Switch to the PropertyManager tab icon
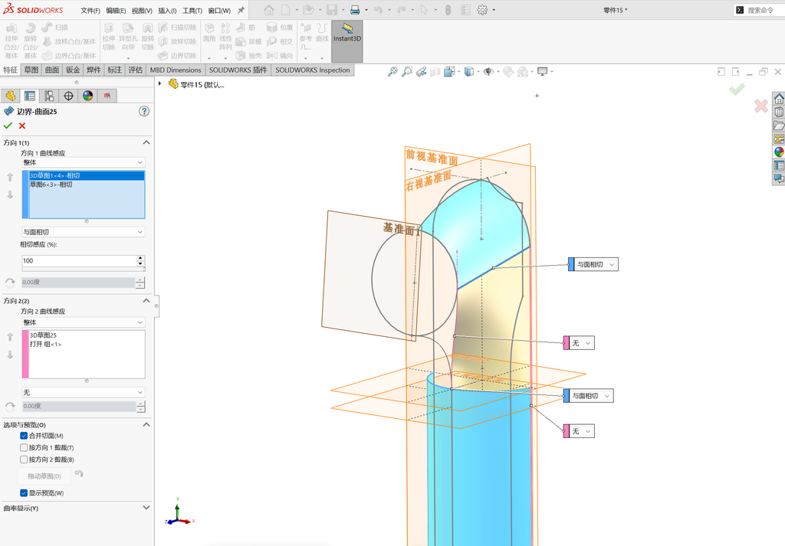Screen dimensions: 785x546 coord(30,96)
